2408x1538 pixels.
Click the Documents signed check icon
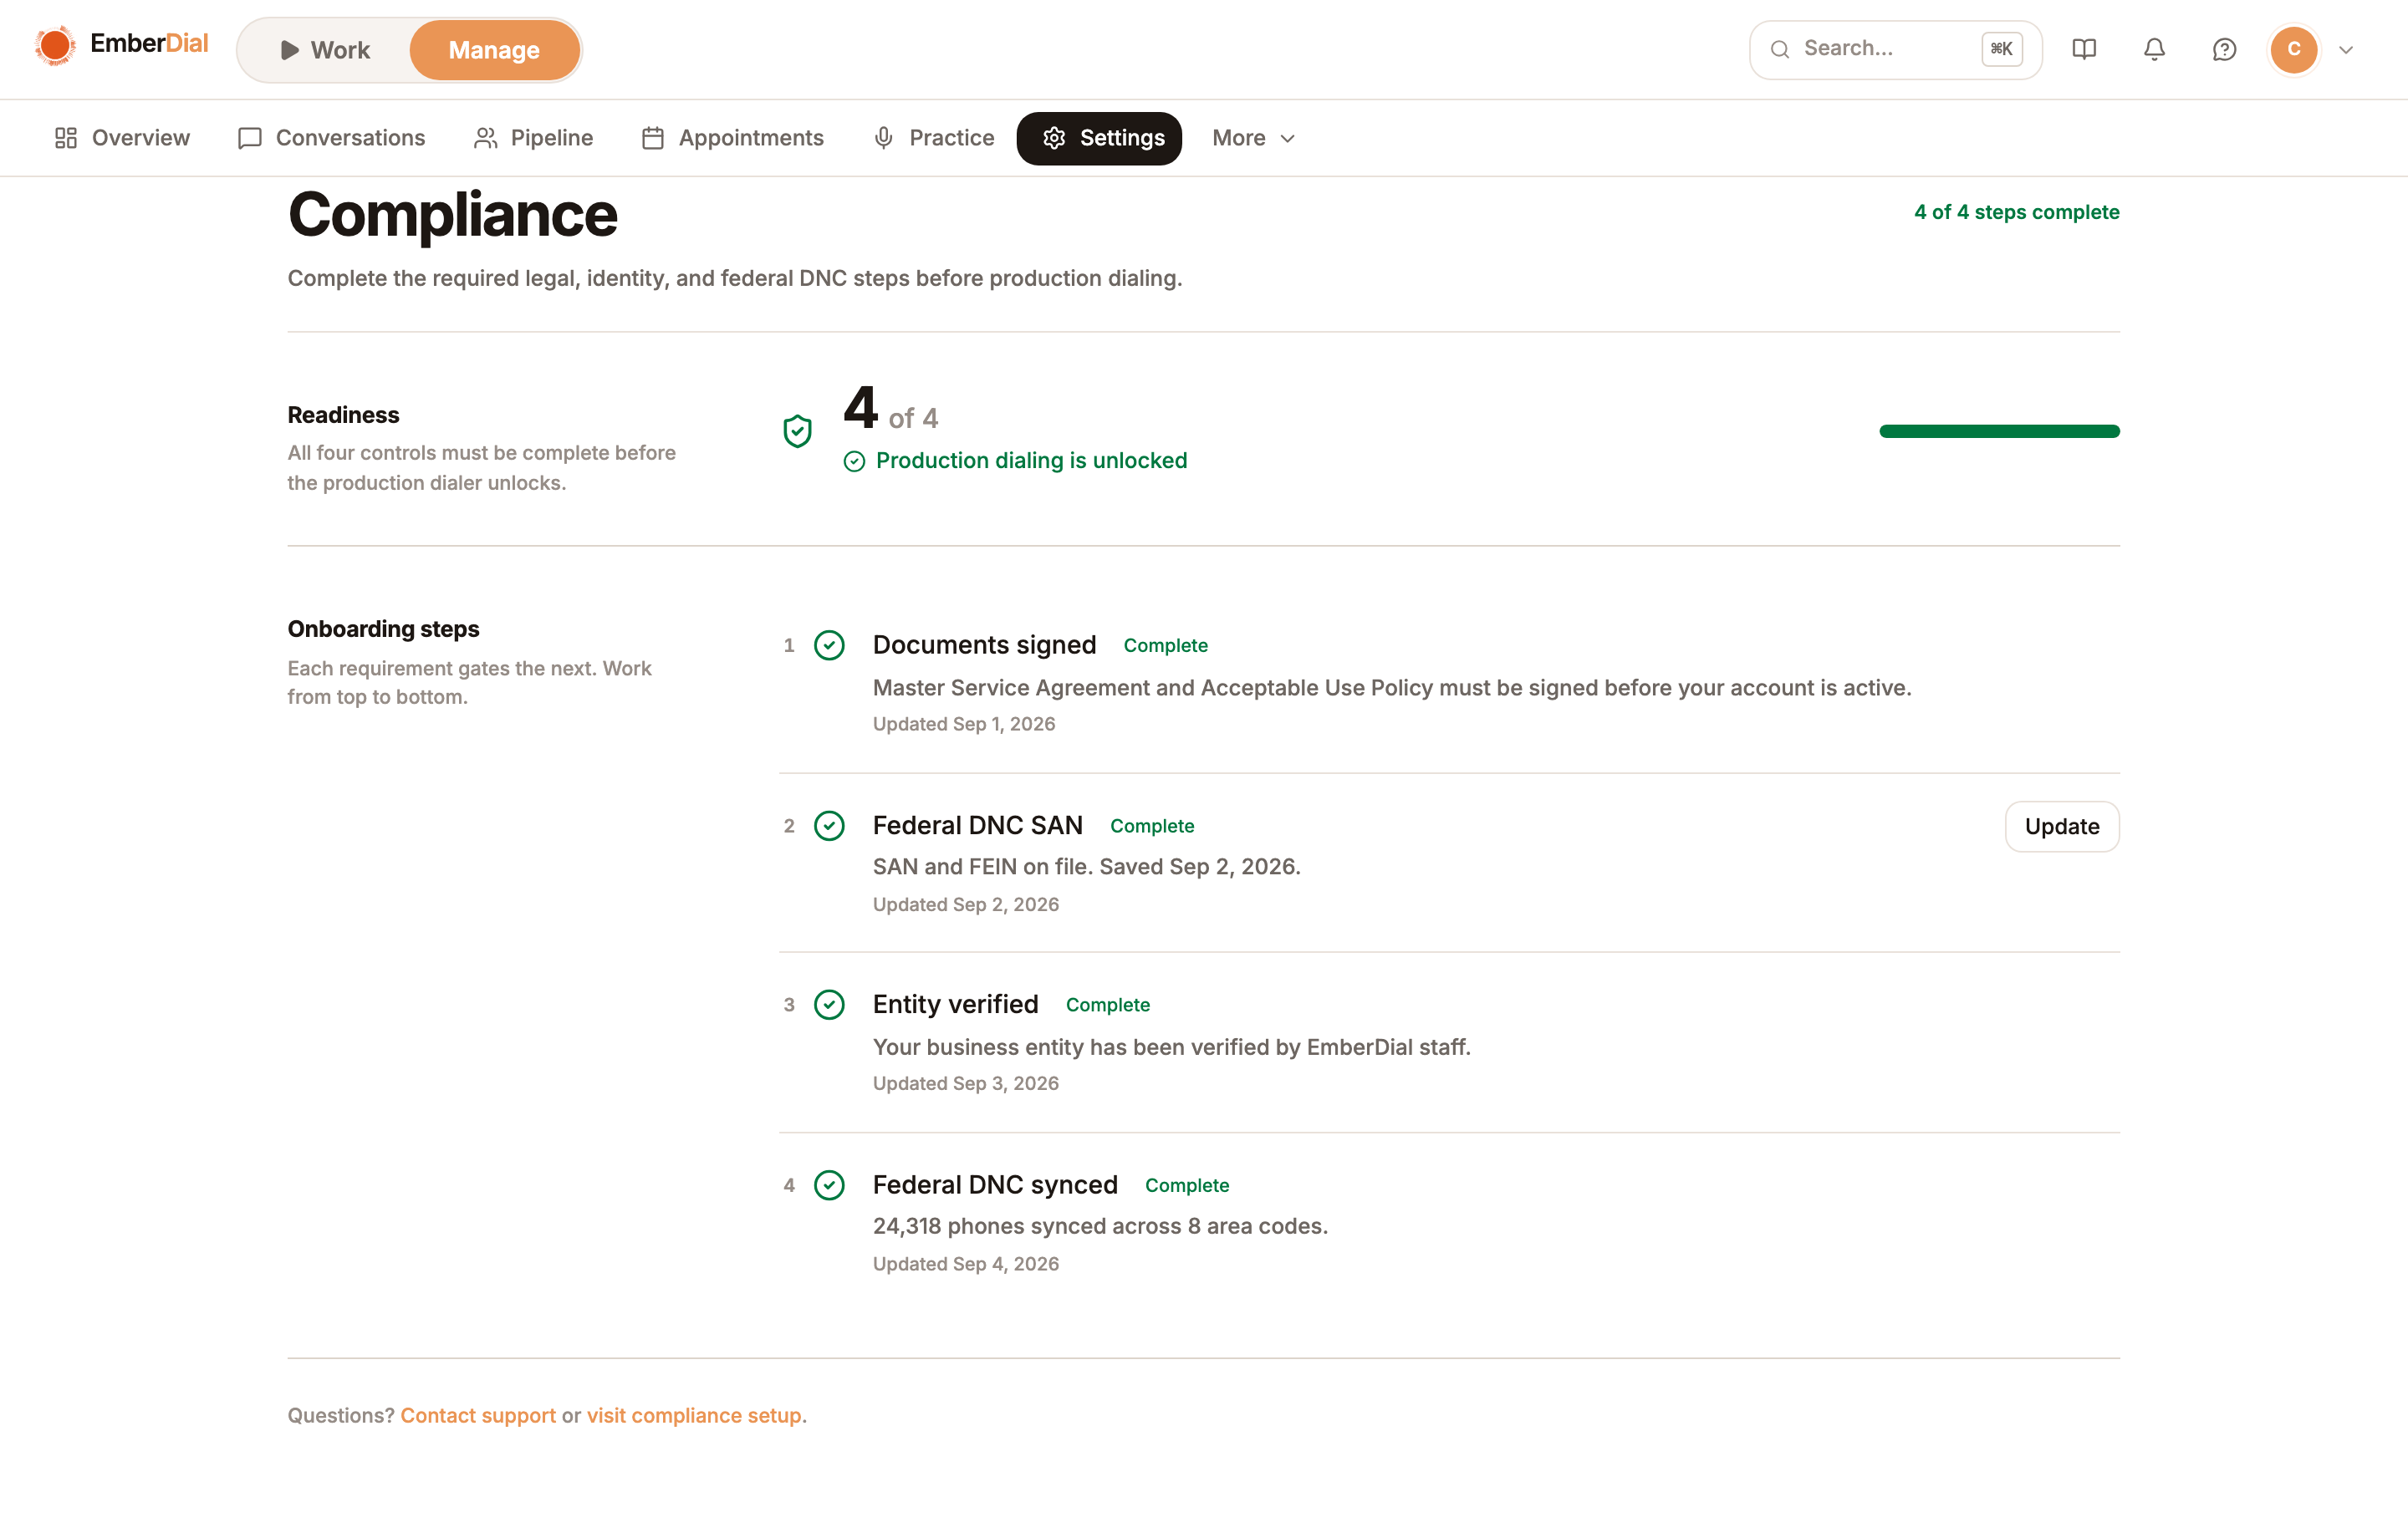[829, 645]
